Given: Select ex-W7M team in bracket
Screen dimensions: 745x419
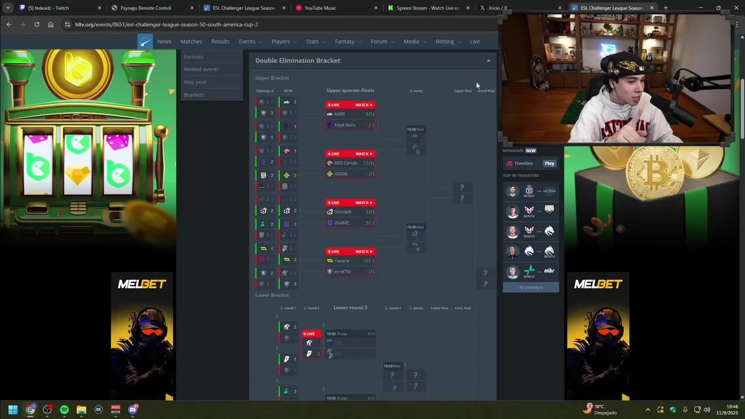Looking at the screenshot, I should click(350, 272).
